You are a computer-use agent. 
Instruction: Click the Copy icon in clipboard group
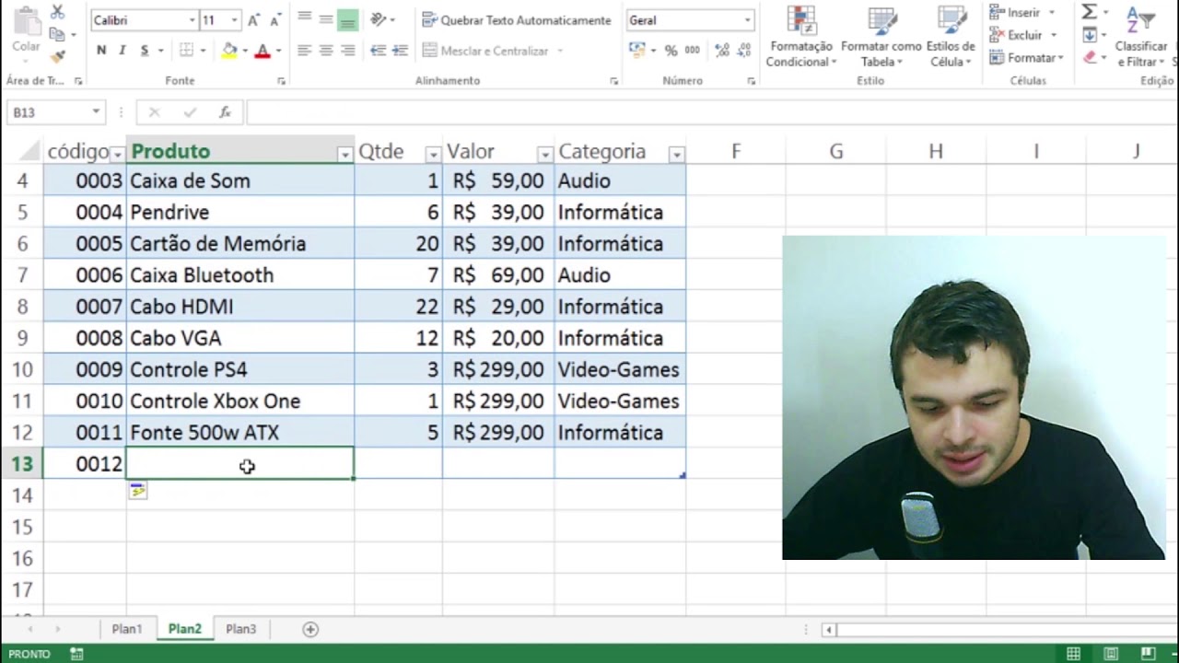coord(56,34)
